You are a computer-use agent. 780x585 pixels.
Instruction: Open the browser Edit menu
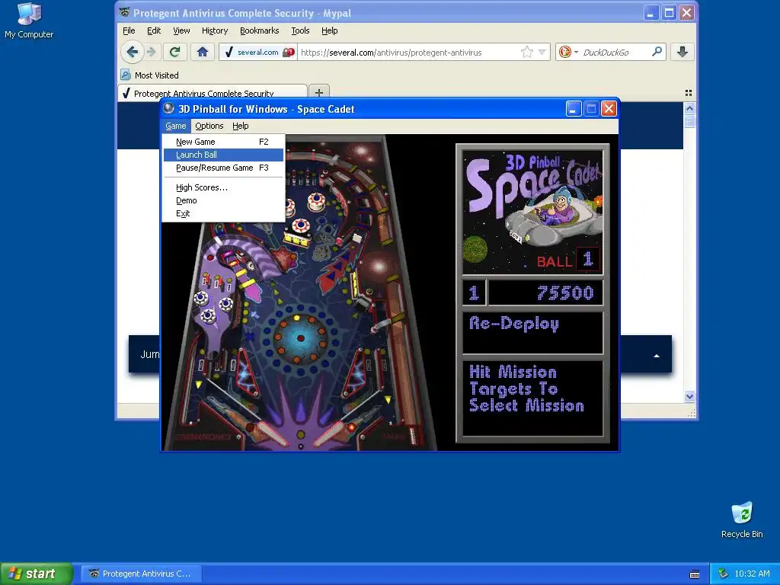154,30
